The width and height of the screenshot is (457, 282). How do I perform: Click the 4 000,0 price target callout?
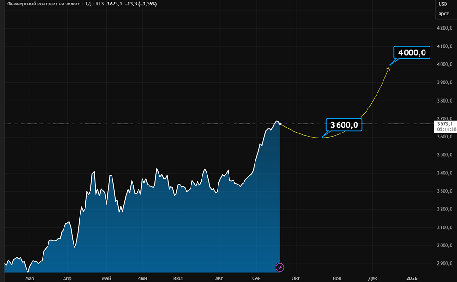(412, 52)
